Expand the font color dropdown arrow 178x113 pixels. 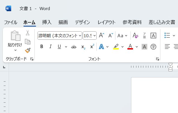tap(137, 47)
